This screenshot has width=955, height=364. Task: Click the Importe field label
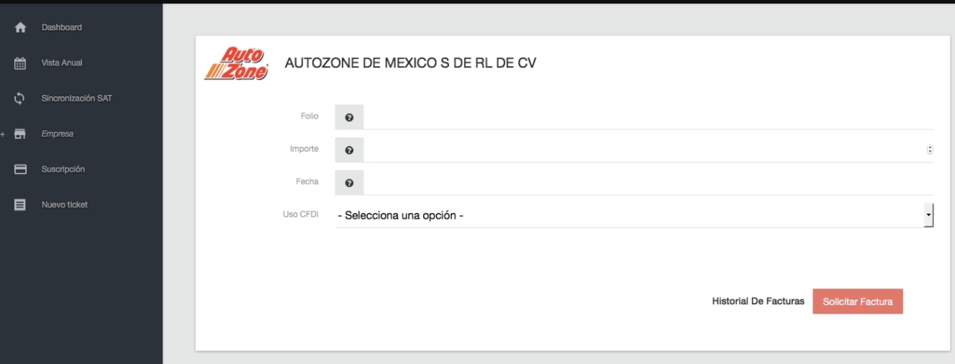[x=304, y=149]
